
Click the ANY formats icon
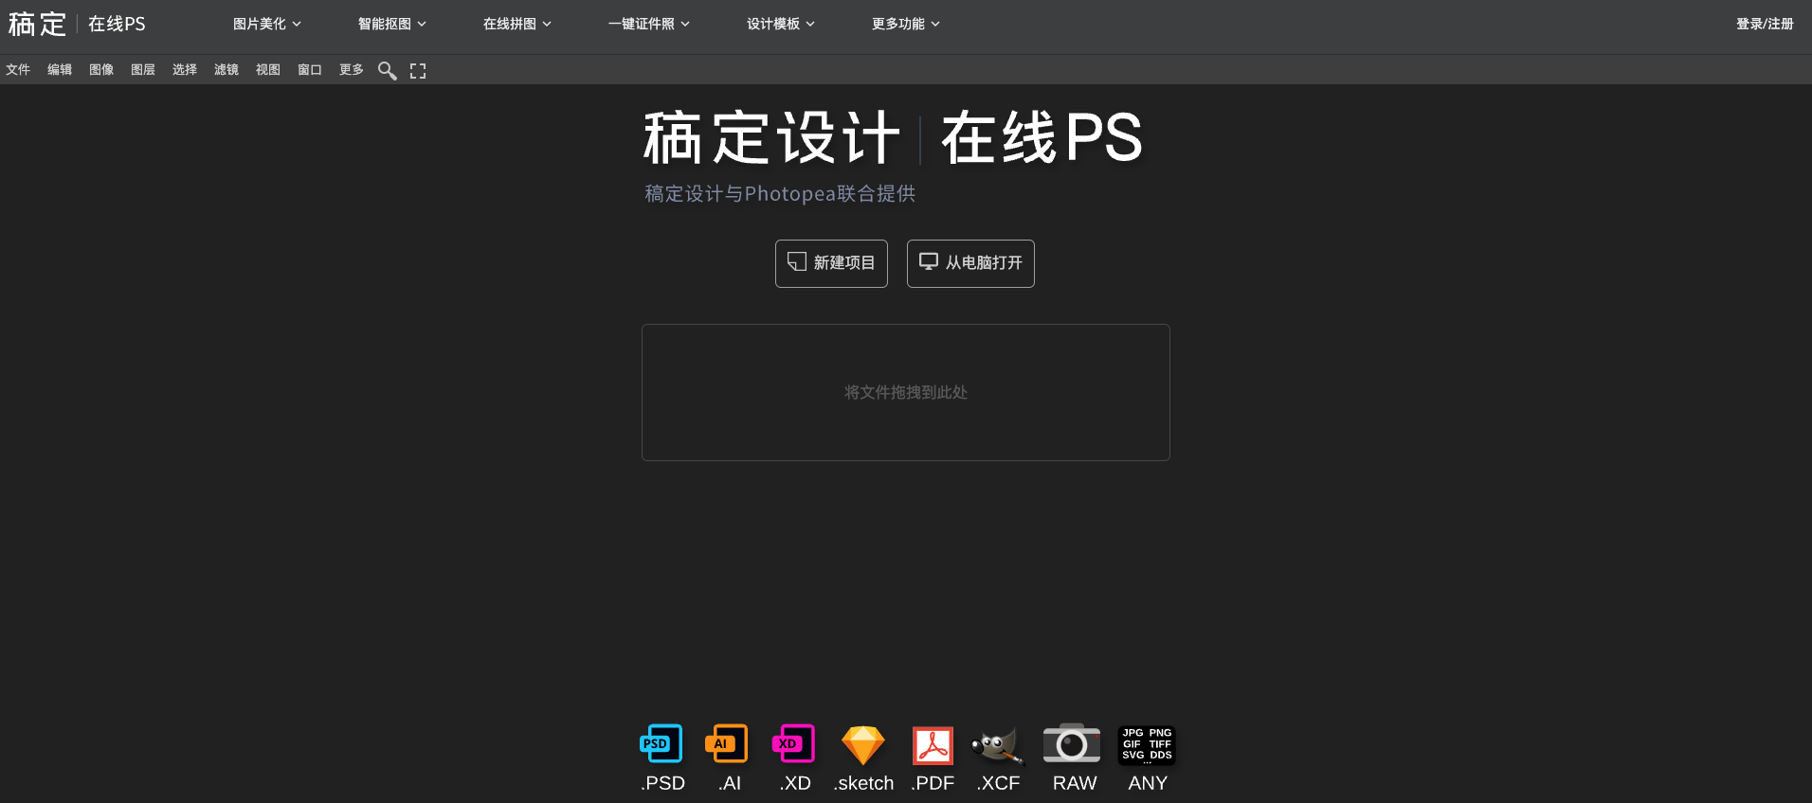point(1147,744)
